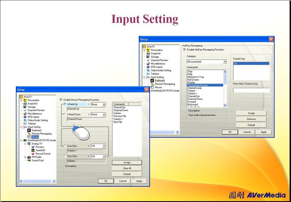The height and width of the screenshot is (202, 291).
Task: Select Keyboard item in HotKey Setup window tree
Action: 160,81
